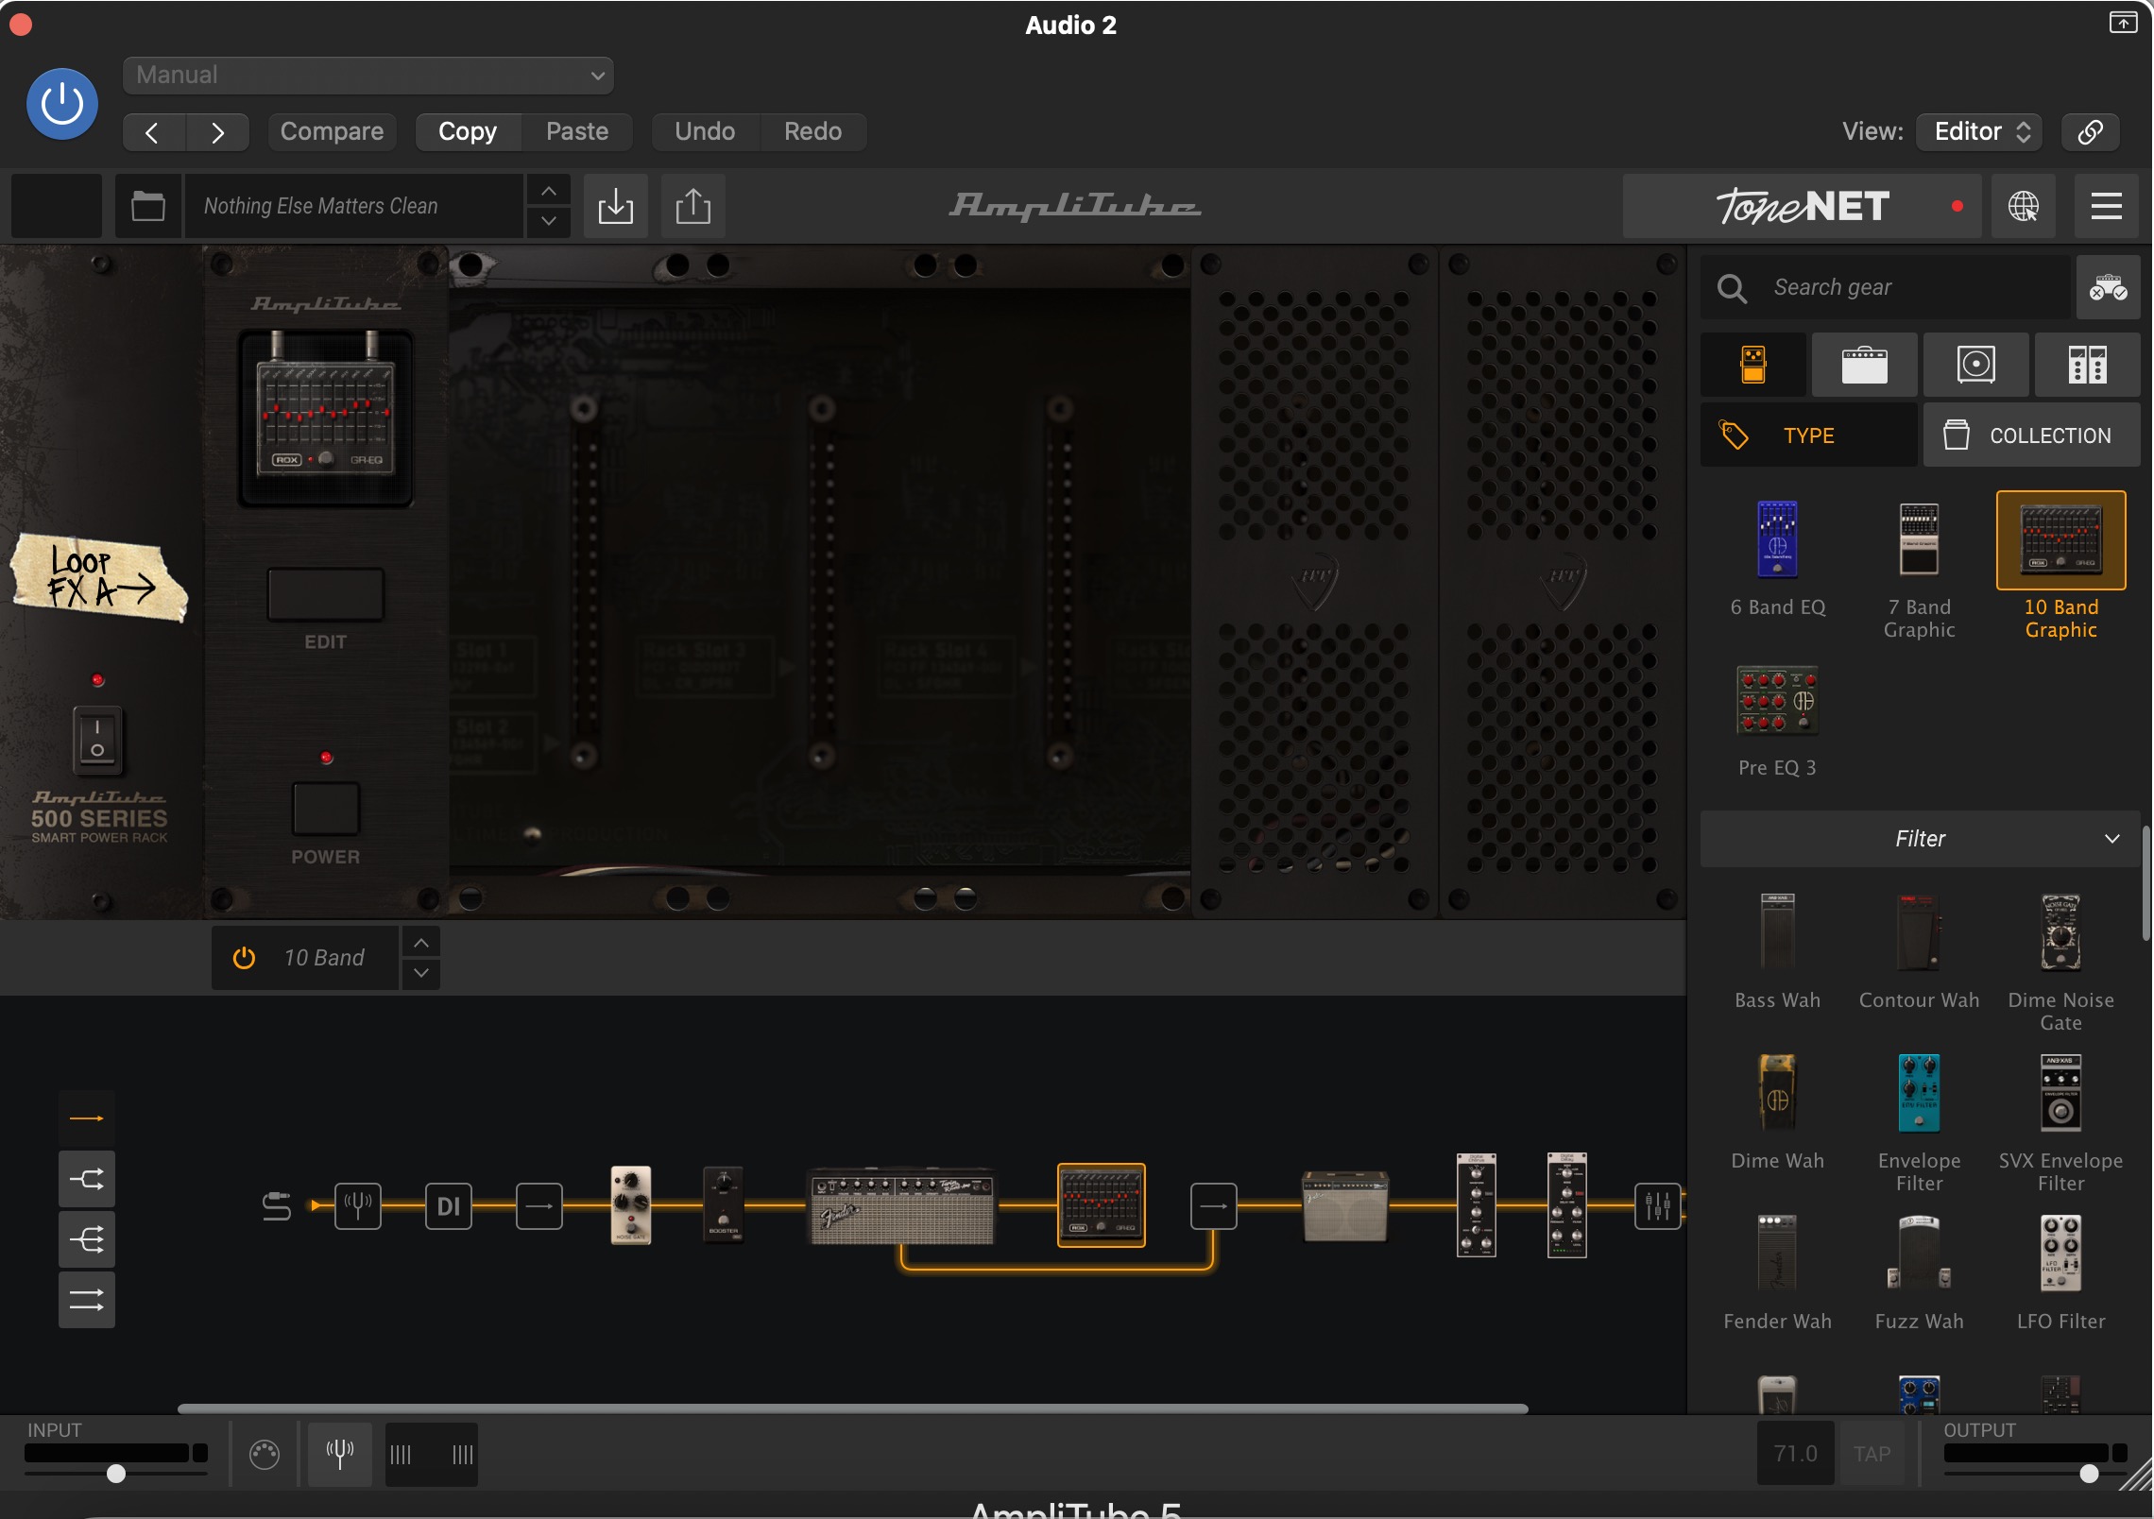The image size is (2154, 1519).
Task: Click the Compare button
Action: pos(332,132)
